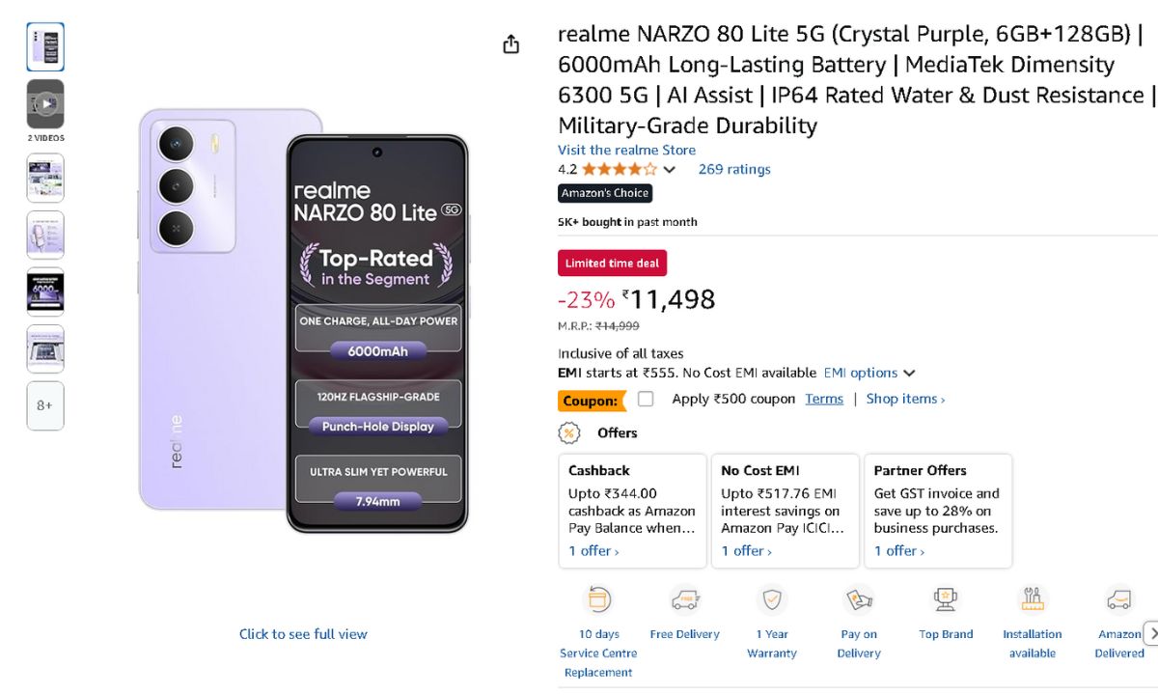Open the Cashback 1 offer card
The image size is (1158, 695).
[632, 512]
